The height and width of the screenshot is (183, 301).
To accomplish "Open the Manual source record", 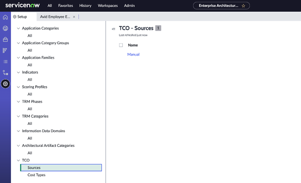I will click(133, 54).
